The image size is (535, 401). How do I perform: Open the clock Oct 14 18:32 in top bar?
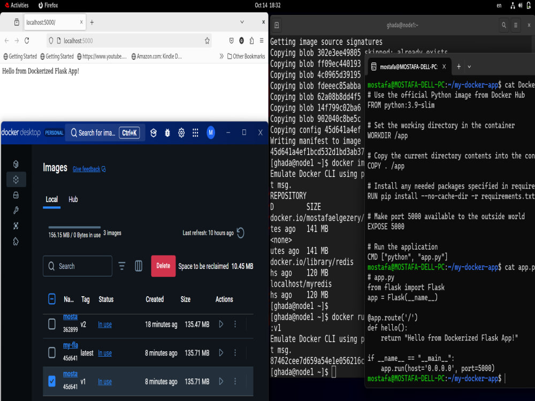click(267, 5)
